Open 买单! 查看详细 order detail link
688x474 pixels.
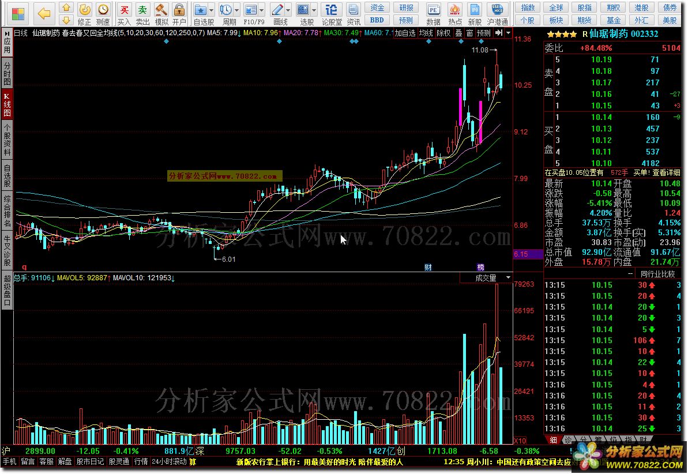tap(657, 173)
